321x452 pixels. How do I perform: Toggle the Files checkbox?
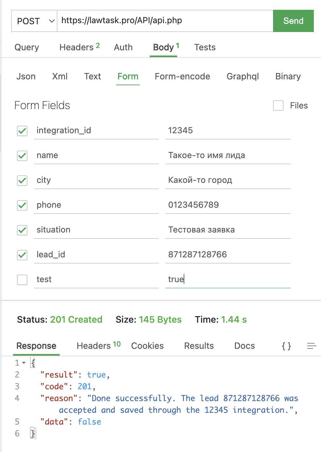tap(278, 105)
